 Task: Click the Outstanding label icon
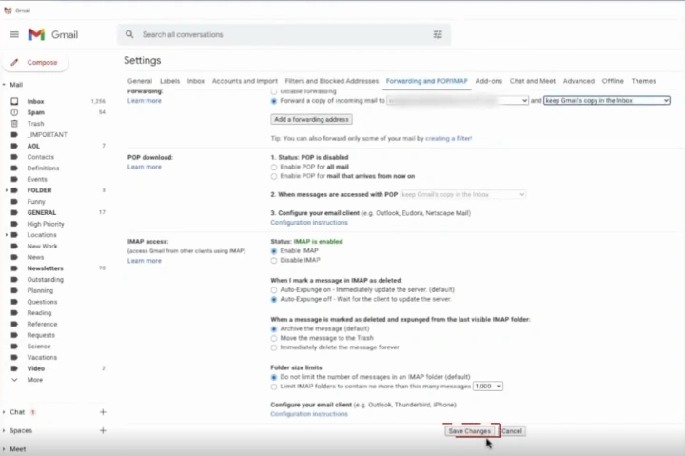[x=14, y=279]
